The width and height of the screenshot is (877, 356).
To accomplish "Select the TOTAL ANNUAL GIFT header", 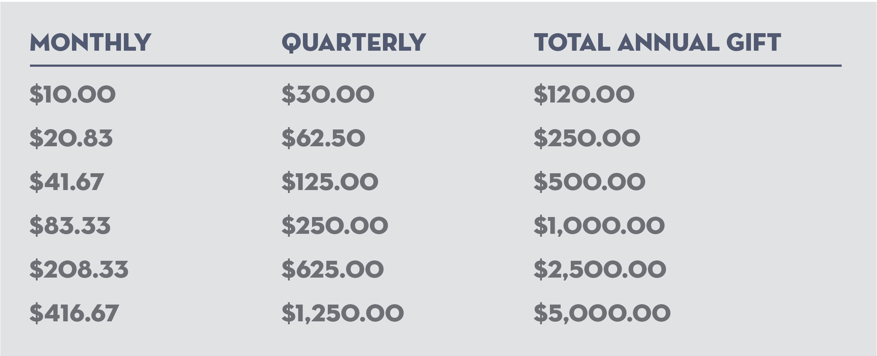I will (x=657, y=43).
